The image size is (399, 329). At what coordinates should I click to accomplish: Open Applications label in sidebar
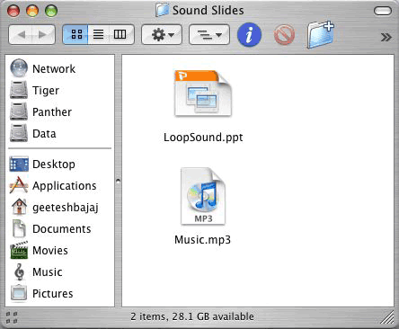click(x=65, y=186)
